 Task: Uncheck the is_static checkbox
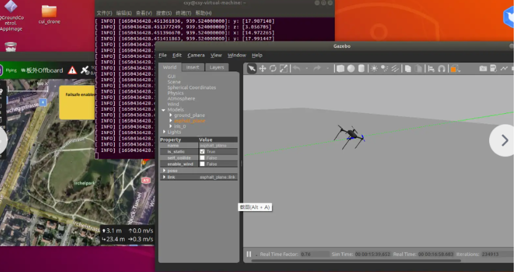click(202, 151)
